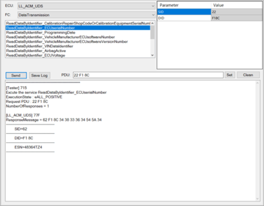
Task: Click the Parameter column header
Action: pos(184,5)
